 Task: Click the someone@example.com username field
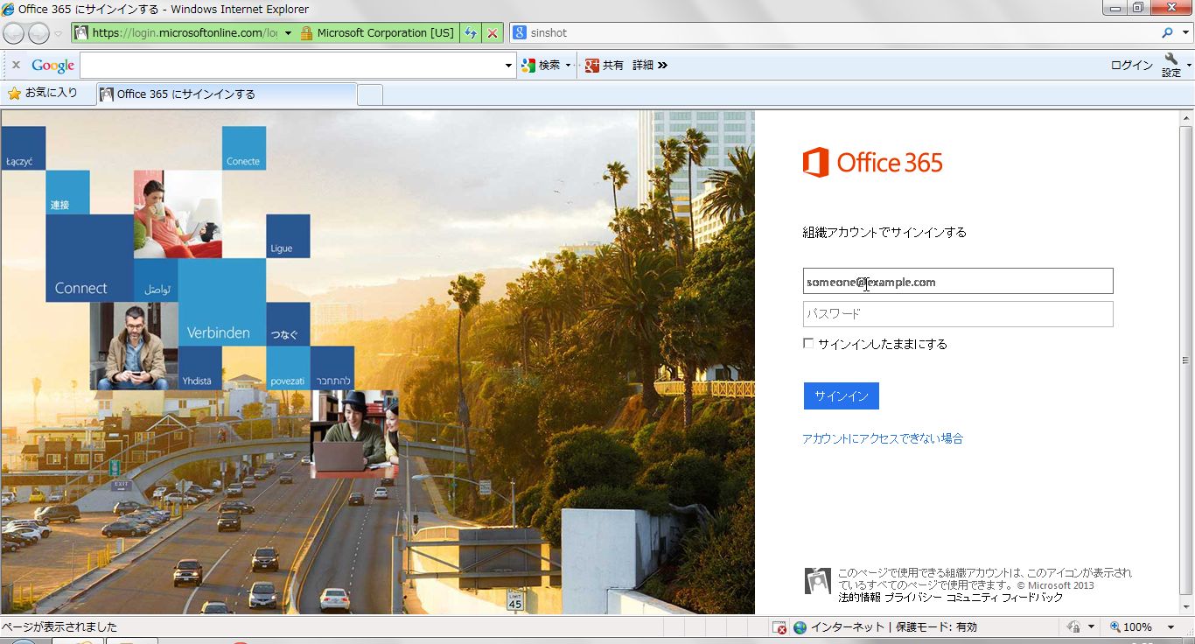(958, 282)
